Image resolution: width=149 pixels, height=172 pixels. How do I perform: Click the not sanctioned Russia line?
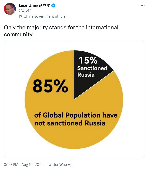[x=70, y=123]
